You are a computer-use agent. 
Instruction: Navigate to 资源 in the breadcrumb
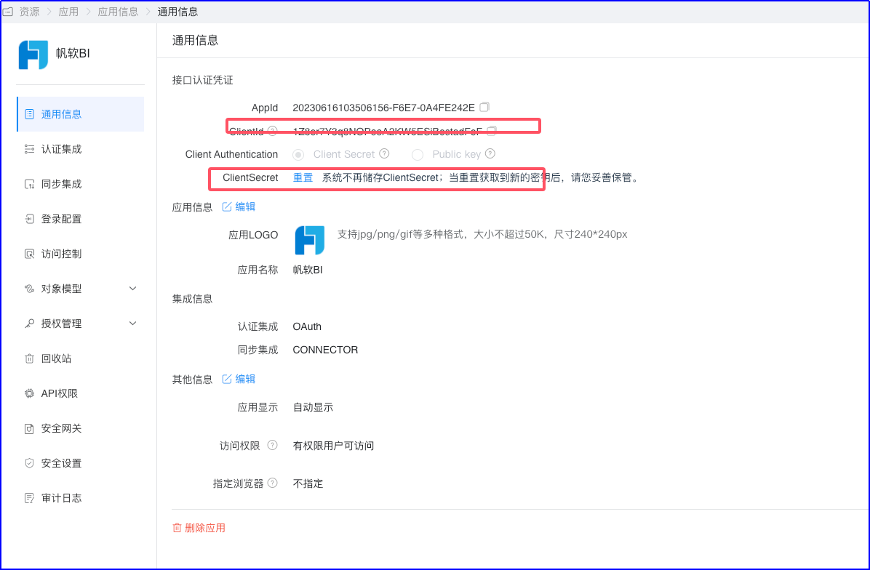(29, 12)
